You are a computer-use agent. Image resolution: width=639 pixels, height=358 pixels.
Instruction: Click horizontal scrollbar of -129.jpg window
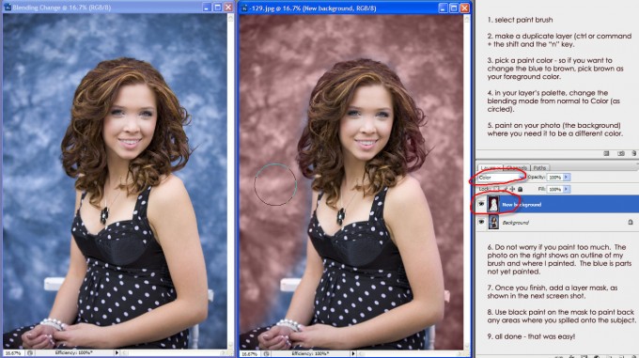click(x=411, y=353)
